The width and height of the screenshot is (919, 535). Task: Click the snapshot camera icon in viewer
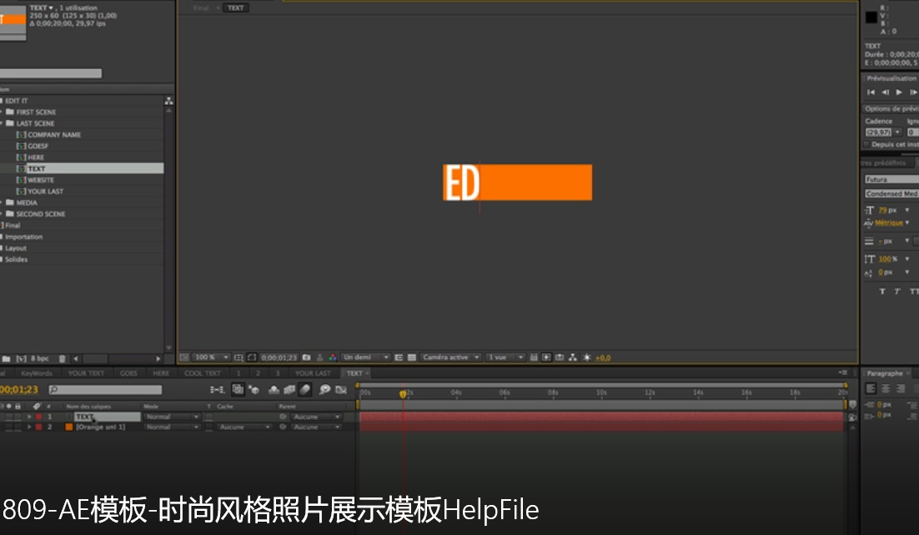pyautogui.click(x=306, y=357)
